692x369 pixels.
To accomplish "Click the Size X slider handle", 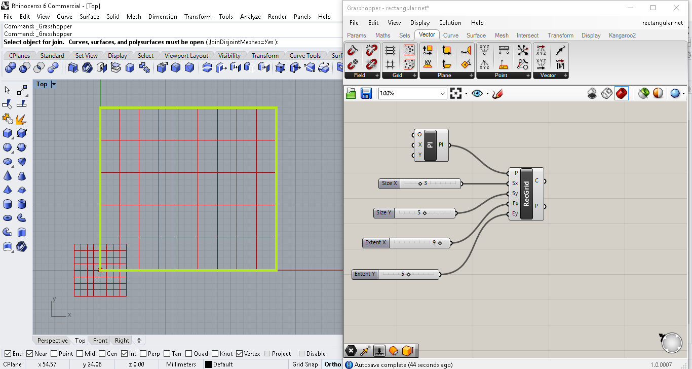I will (420, 183).
